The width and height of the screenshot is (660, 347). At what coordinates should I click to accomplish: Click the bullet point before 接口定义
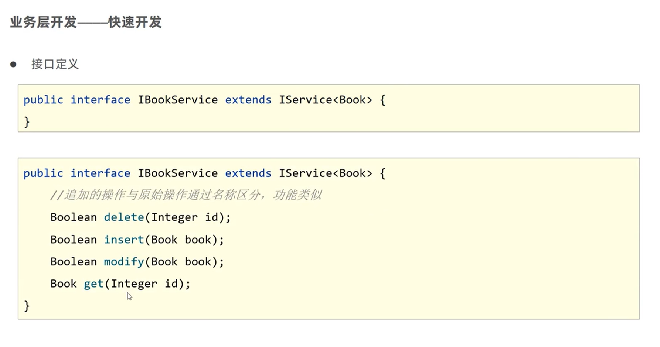tap(14, 65)
